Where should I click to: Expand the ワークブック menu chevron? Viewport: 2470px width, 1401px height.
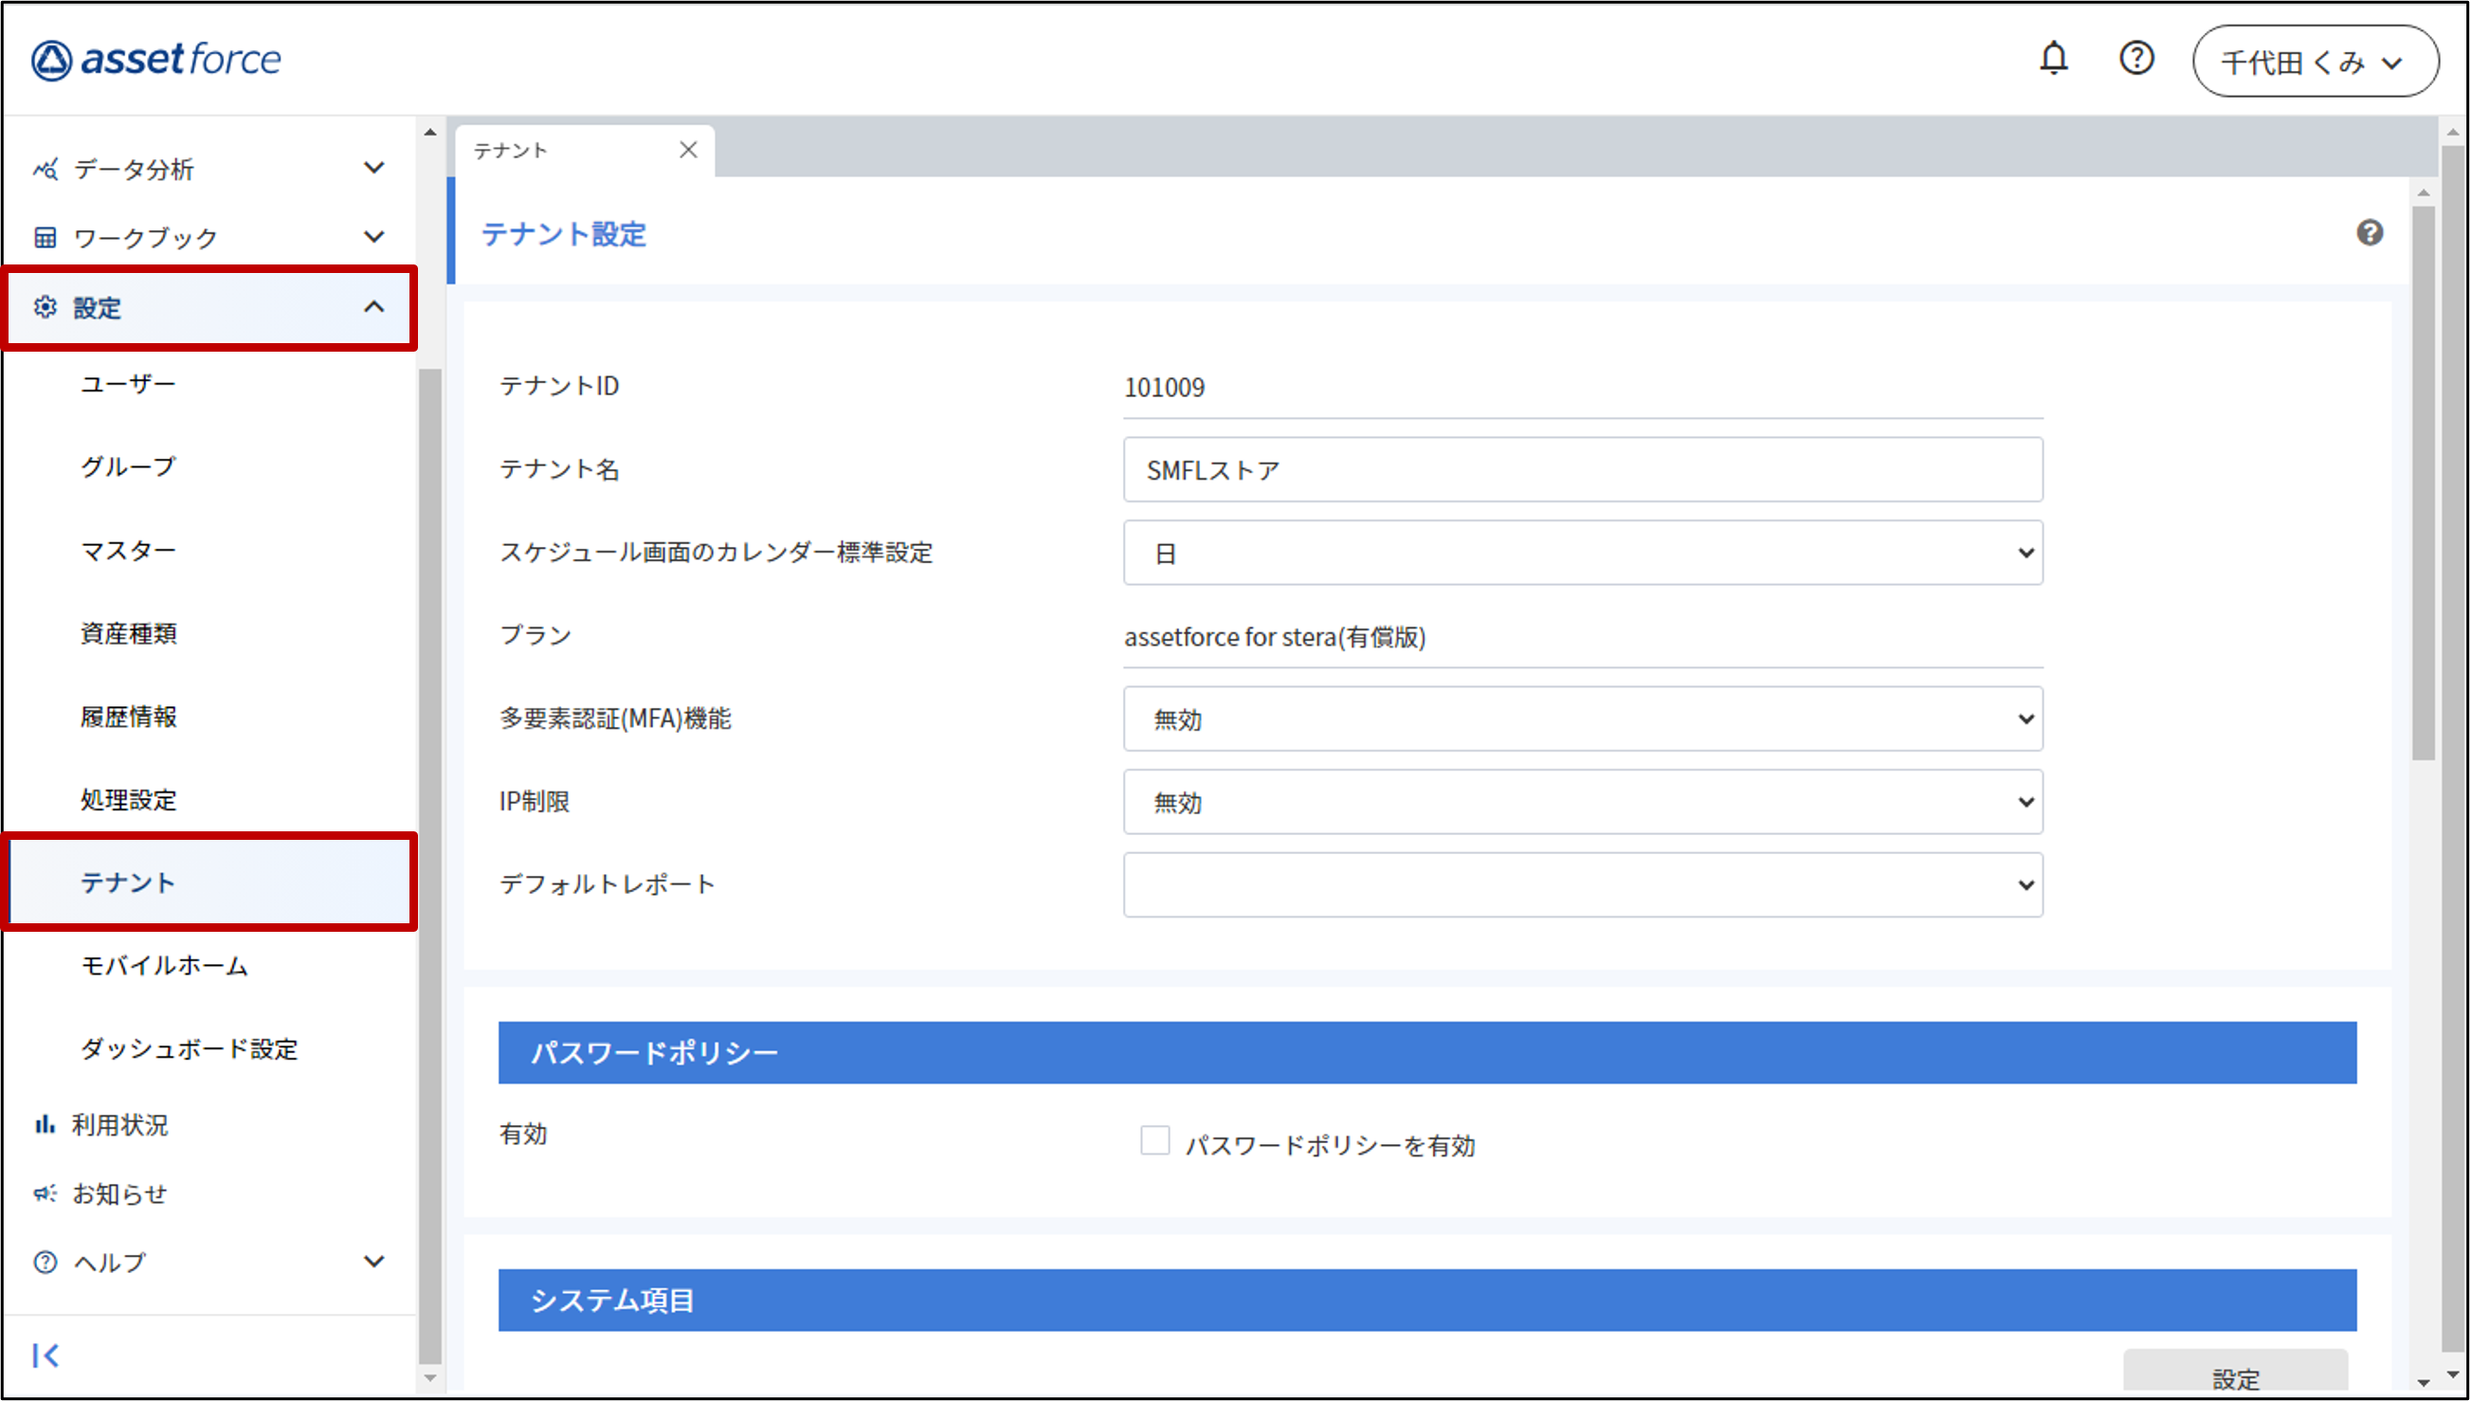click(374, 237)
